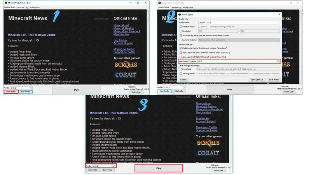
Task: Enable JVM Arguments checkbox
Action: click(x=181, y=73)
